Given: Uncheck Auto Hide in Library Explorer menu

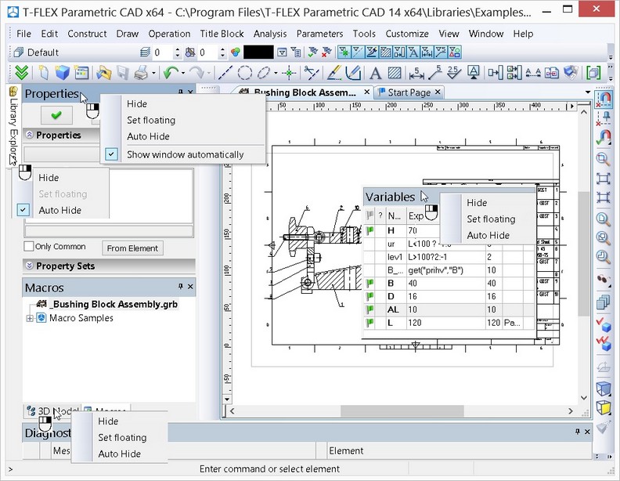Looking at the screenshot, I should 59,211.
